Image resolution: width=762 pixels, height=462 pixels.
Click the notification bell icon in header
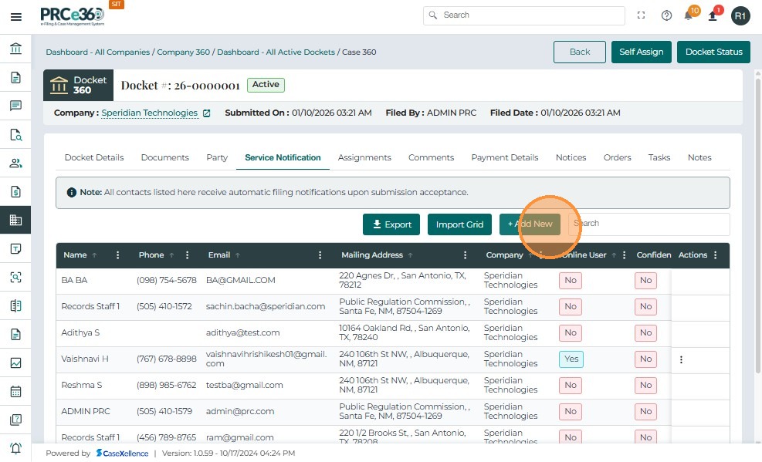[689, 15]
